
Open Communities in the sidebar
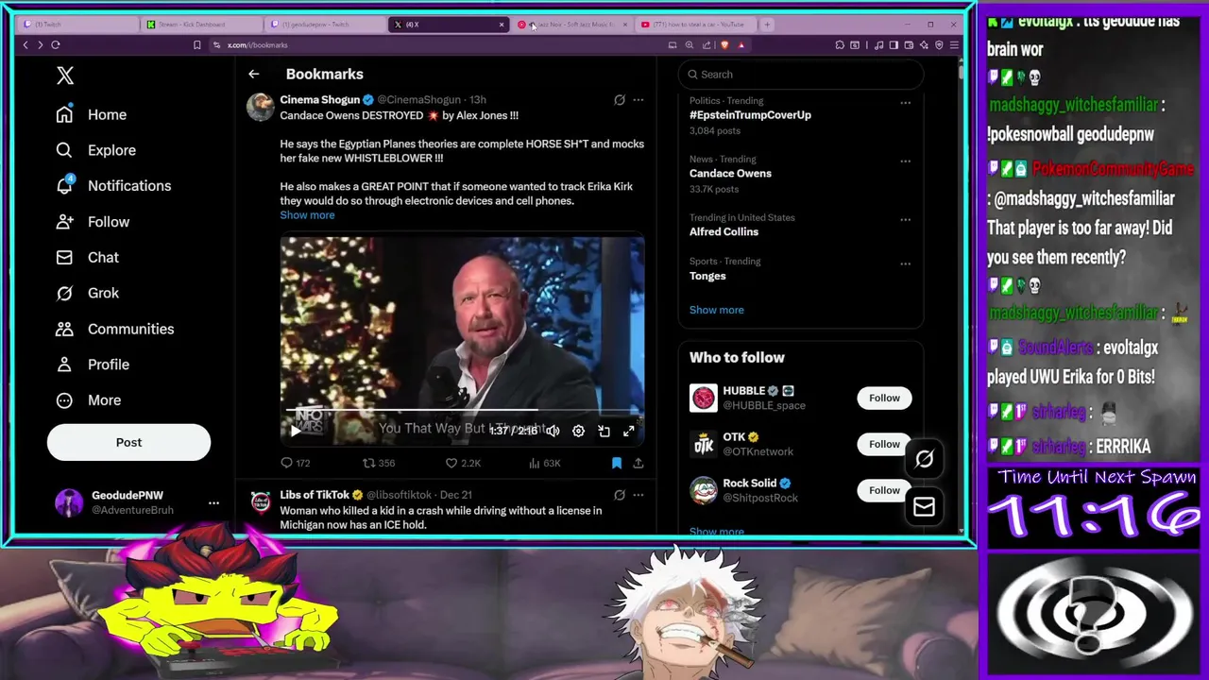pyautogui.click(x=114, y=329)
